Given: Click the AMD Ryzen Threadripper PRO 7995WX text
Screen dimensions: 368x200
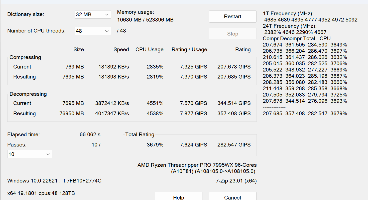Looking at the screenshot, I should (197, 165).
